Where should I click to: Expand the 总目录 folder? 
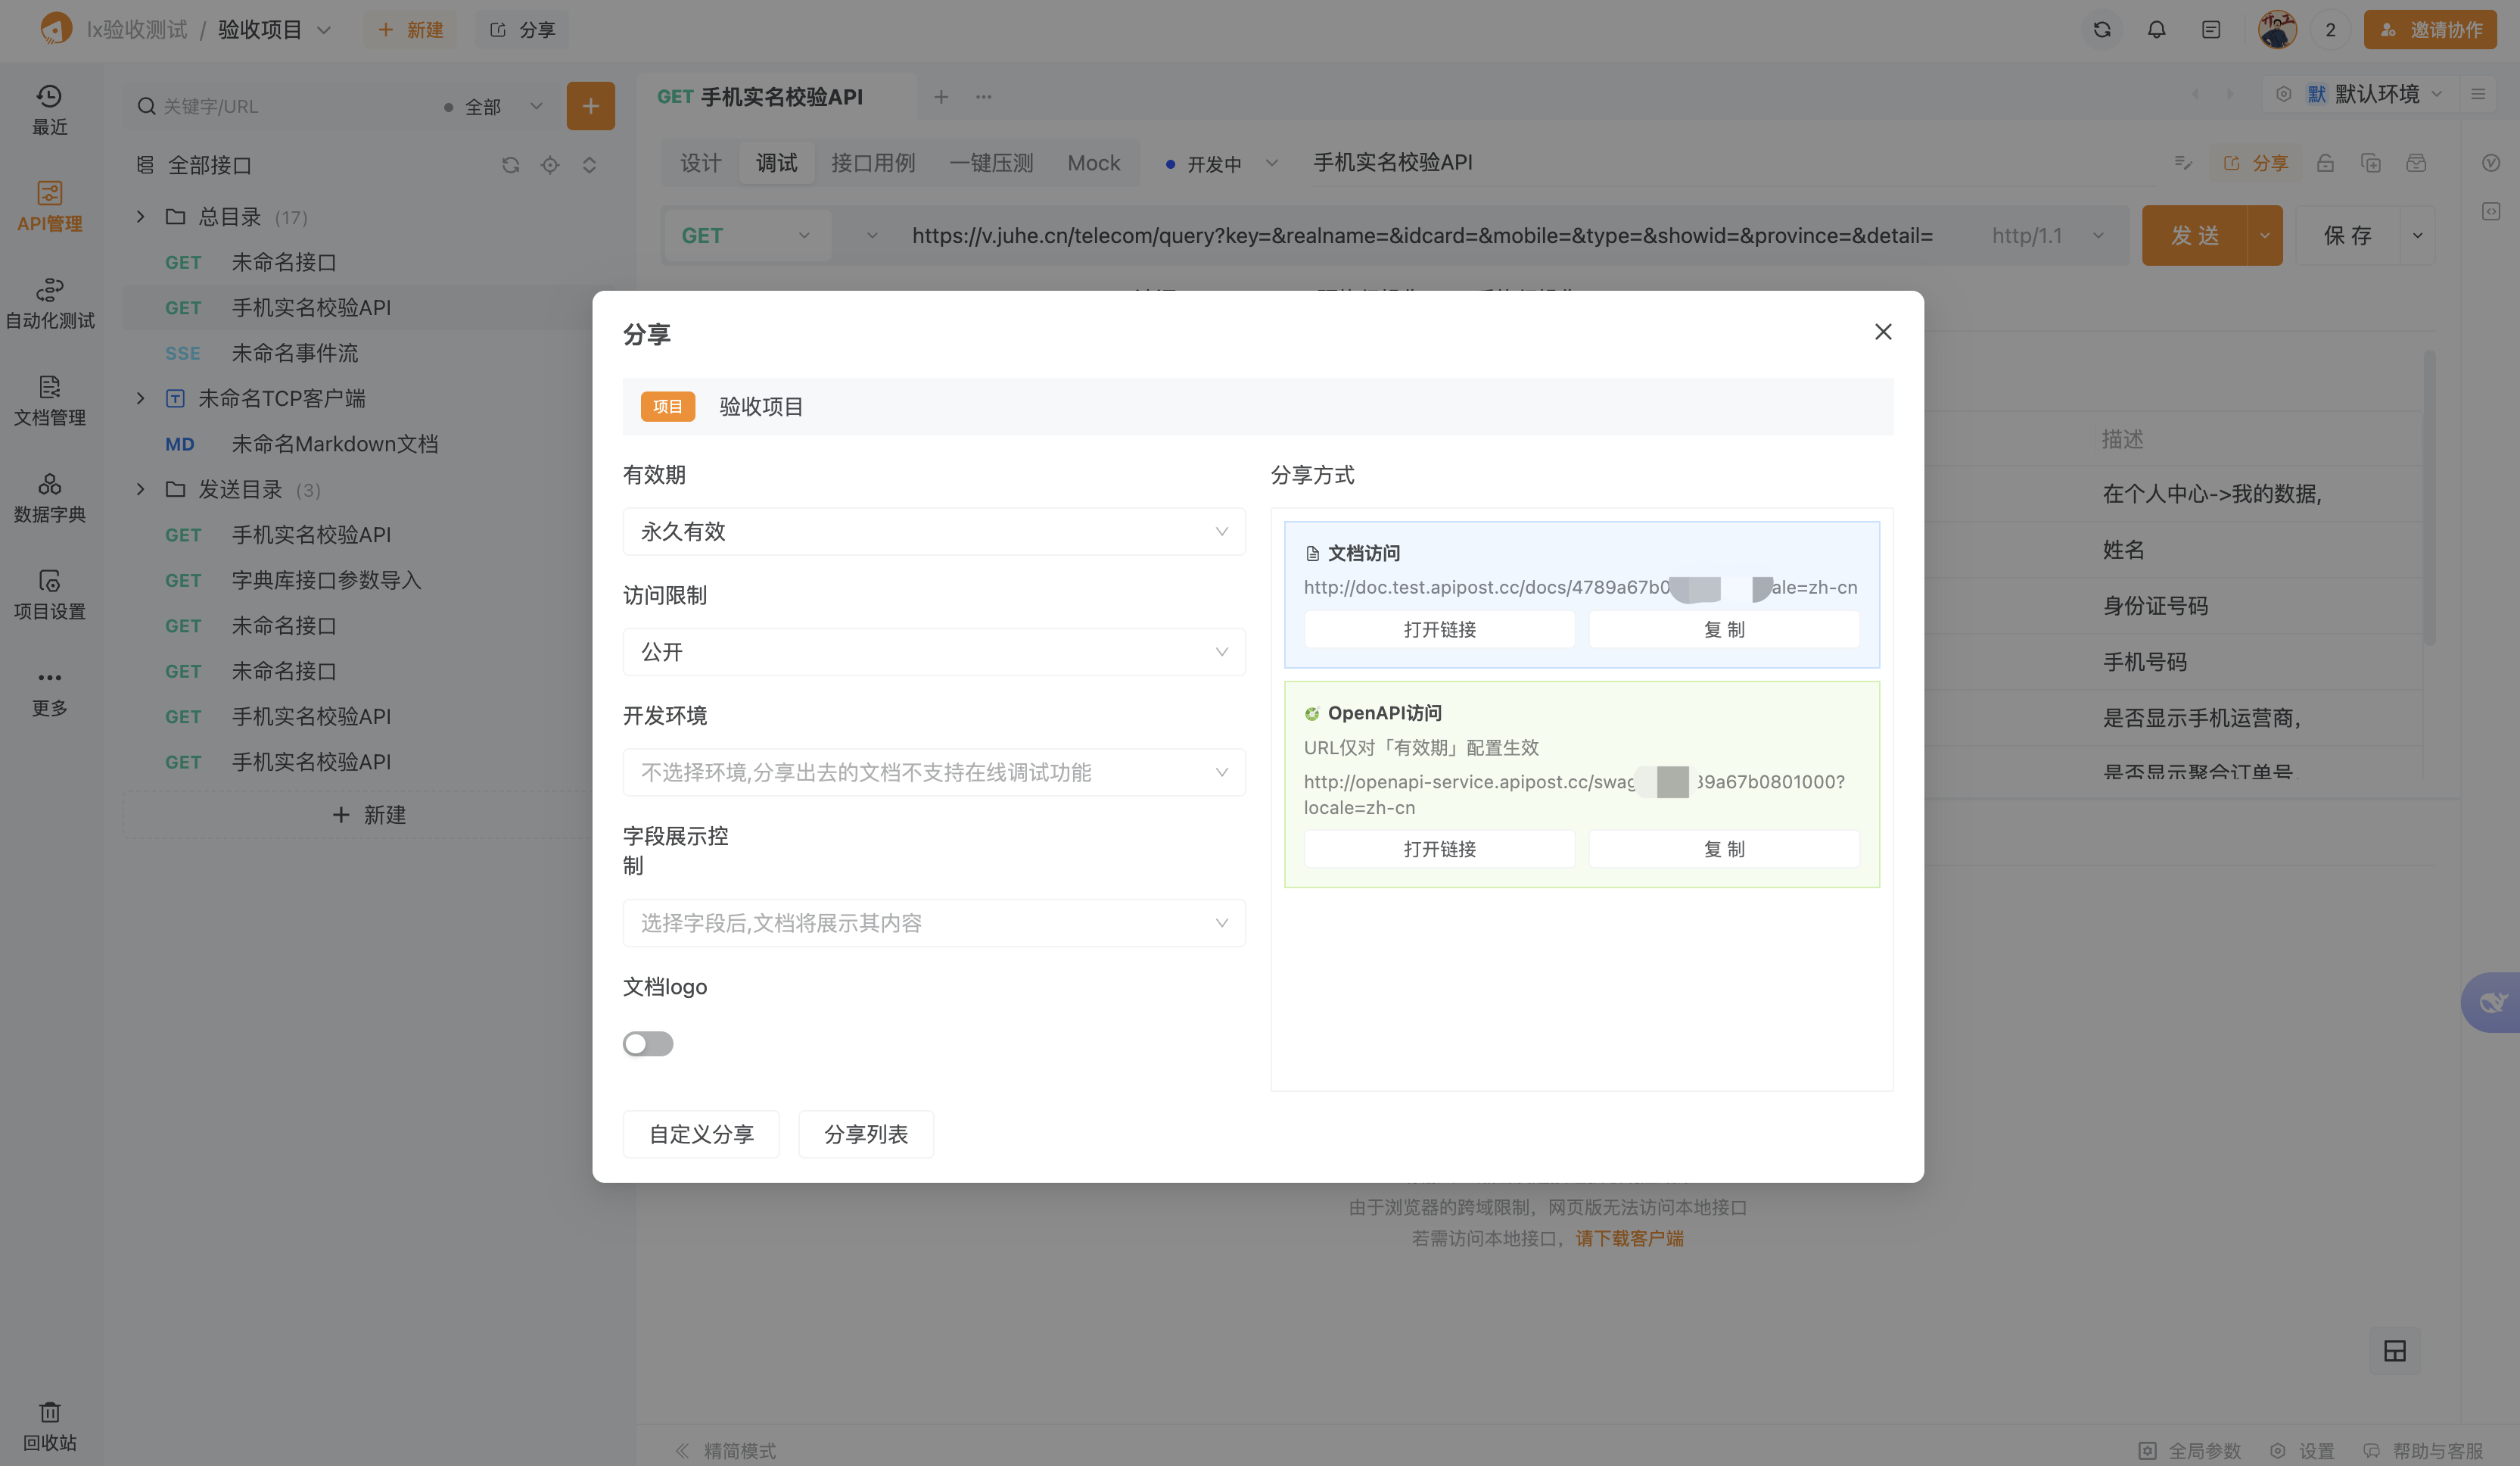[140, 216]
